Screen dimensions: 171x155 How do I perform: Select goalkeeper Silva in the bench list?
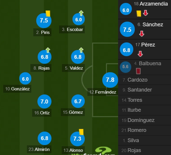[x=145, y=140]
